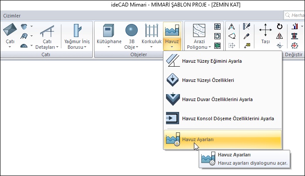Select the red line column alignment icon
The width and height of the screenshot is (305, 176).
(295, 36)
